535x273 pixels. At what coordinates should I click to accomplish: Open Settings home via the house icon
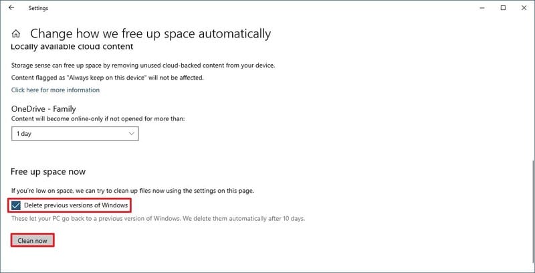point(17,33)
